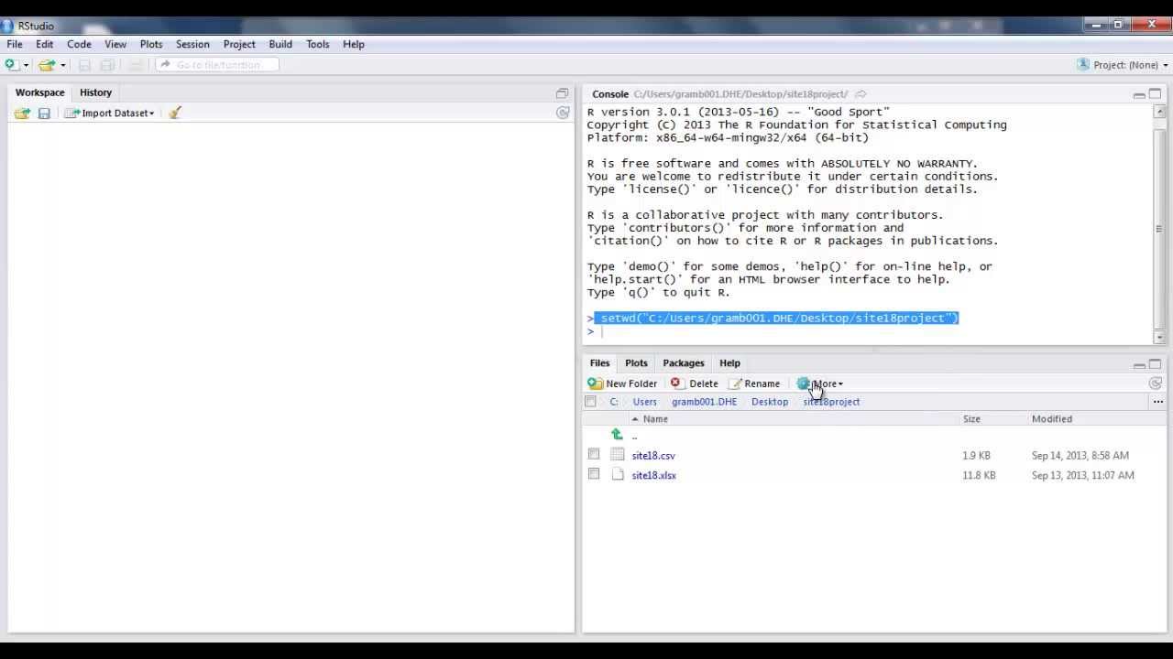Open the File menu
The height and width of the screenshot is (659, 1173).
point(15,44)
